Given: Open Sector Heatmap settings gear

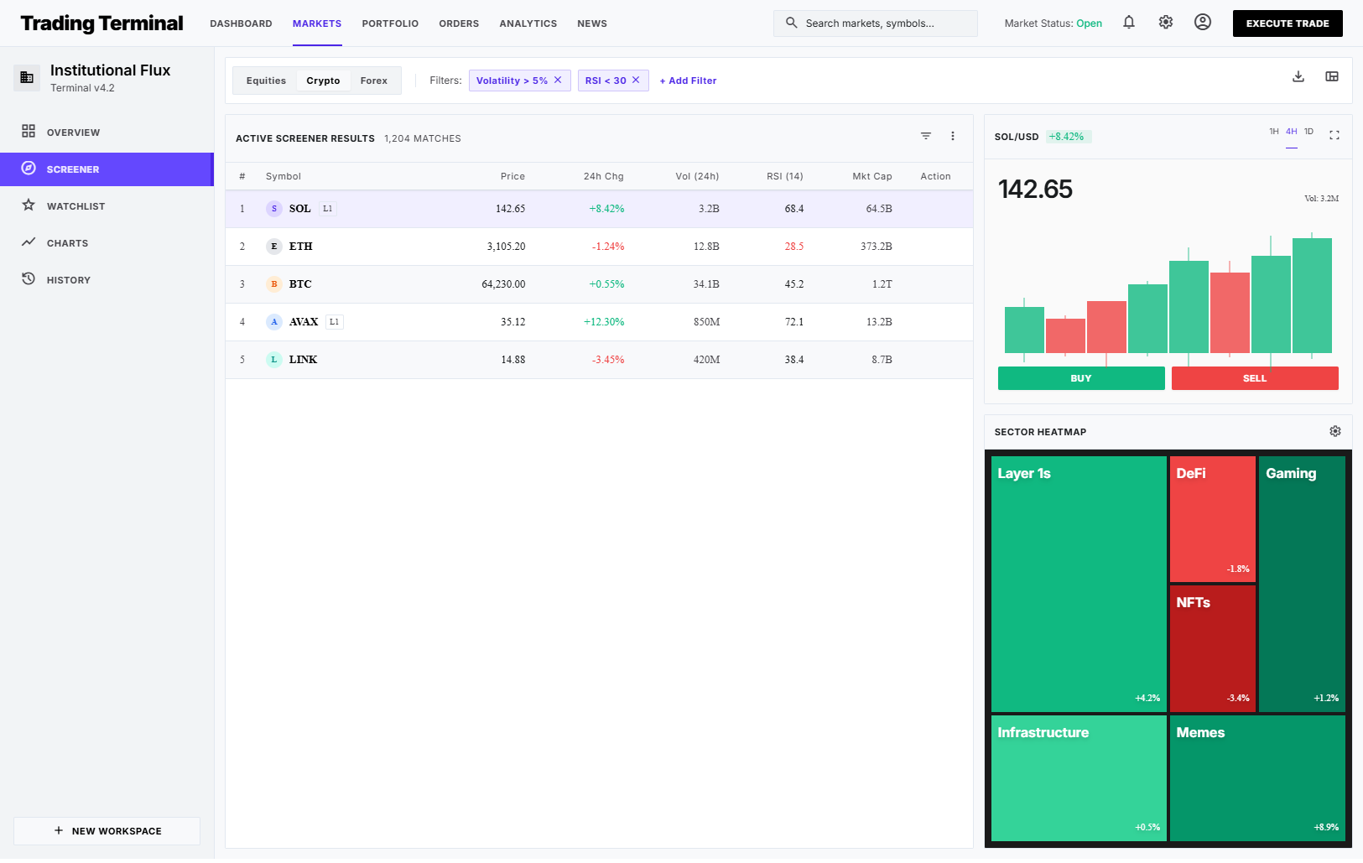Looking at the screenshot, I should (x=1335, y=431).
